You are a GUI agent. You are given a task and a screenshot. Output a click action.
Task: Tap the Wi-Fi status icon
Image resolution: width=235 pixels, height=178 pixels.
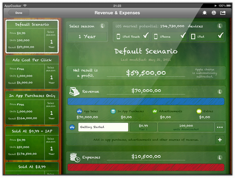click(x=25, y=6)
